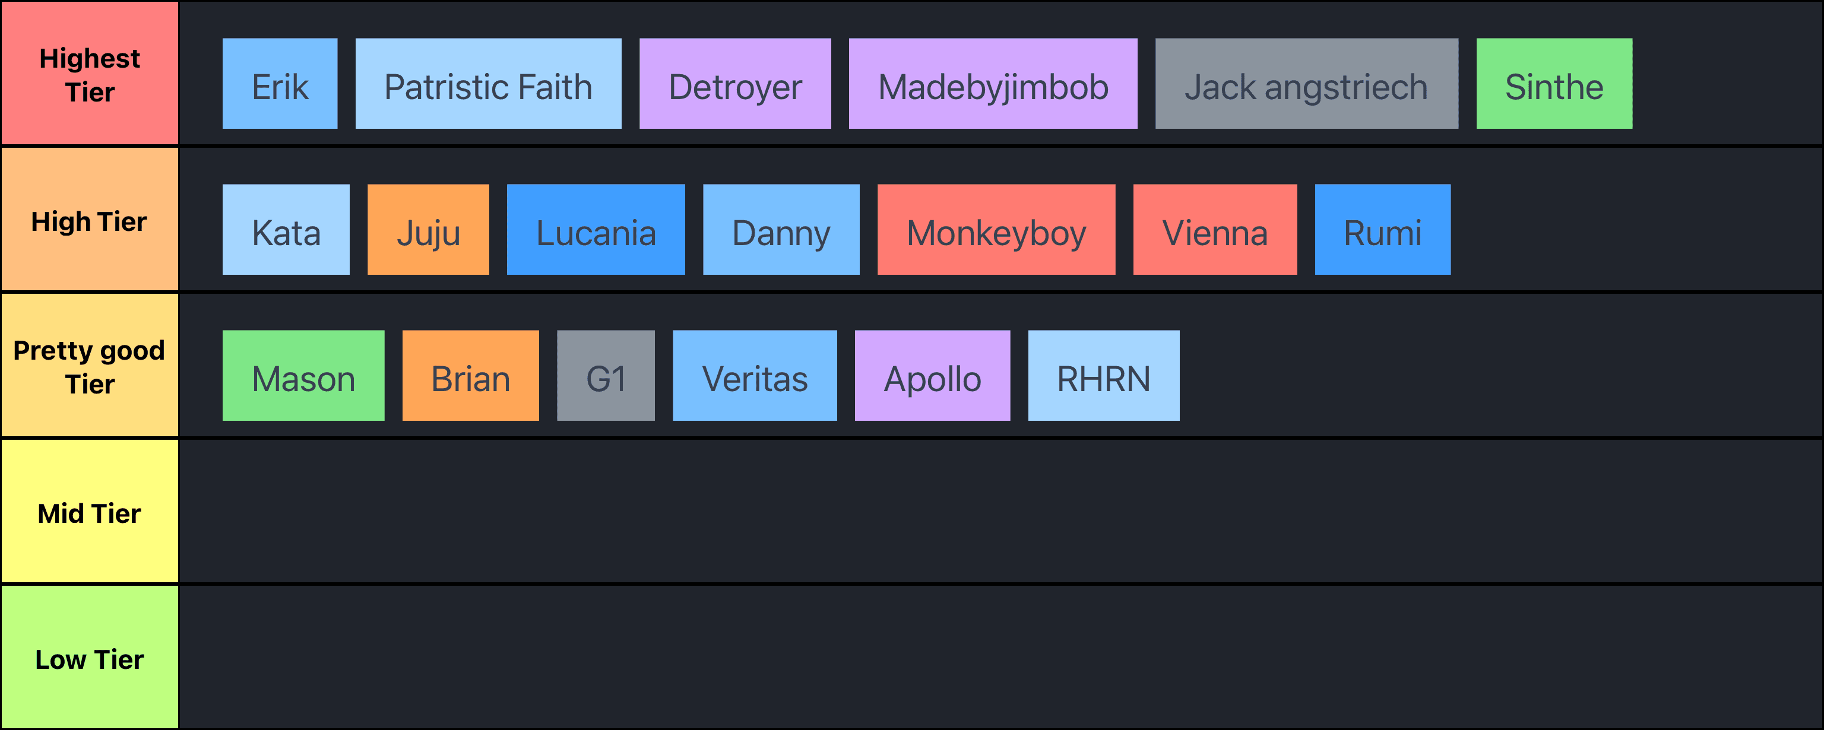Select the Rumi blue tile
1824x730 pixels.
click(1382, 230)
